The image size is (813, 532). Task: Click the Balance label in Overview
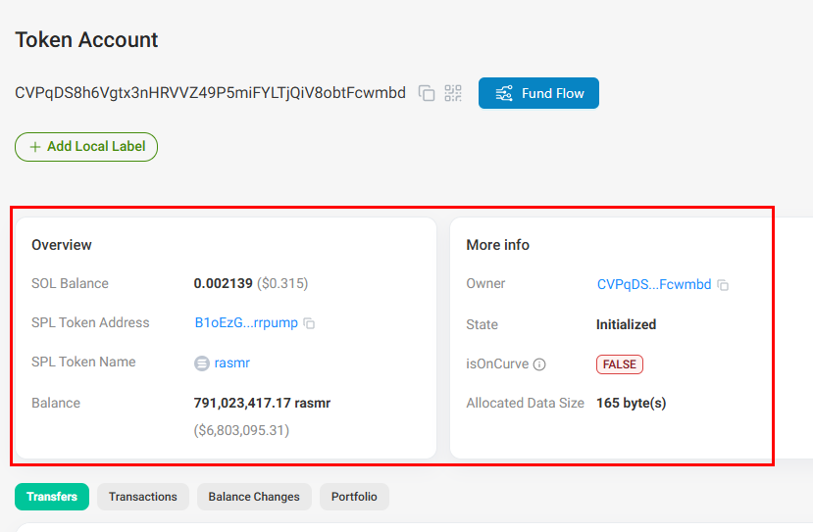(x=56, y=403)
